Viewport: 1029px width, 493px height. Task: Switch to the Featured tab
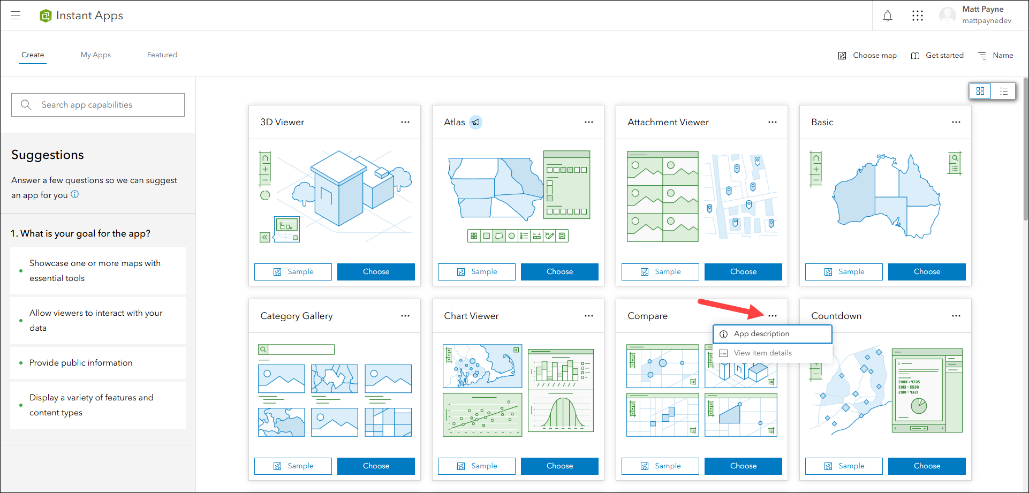[162, 55]
